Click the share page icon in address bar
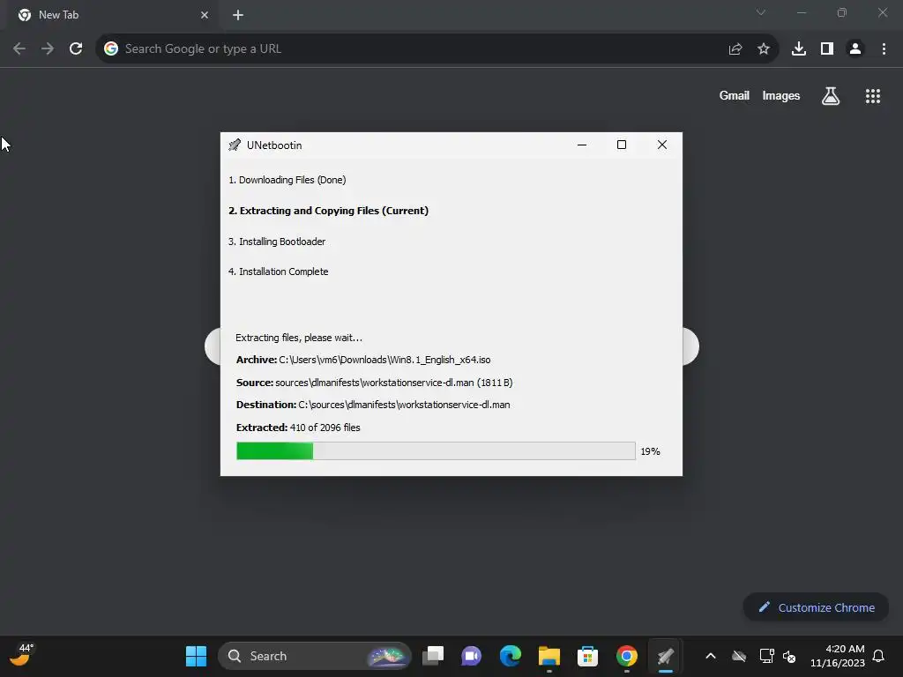This screenshot has width=903, height=677. tap(735, 49)
